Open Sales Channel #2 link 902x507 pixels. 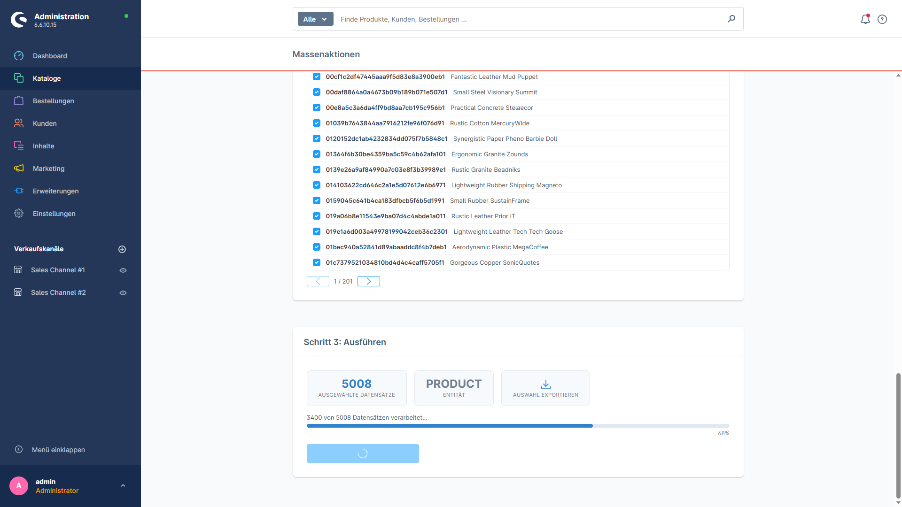(x=58, y=292)
